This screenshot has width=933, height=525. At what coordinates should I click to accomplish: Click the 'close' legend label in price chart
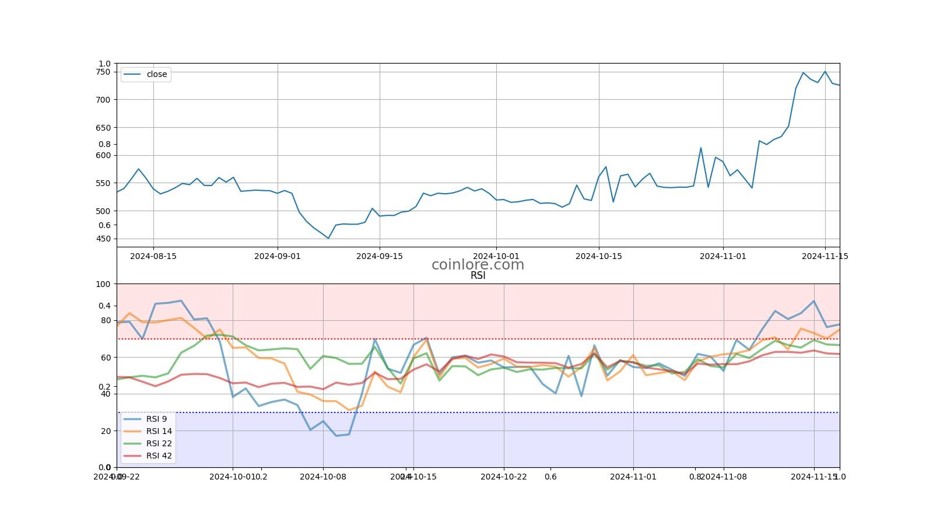[x=157, y=74]
